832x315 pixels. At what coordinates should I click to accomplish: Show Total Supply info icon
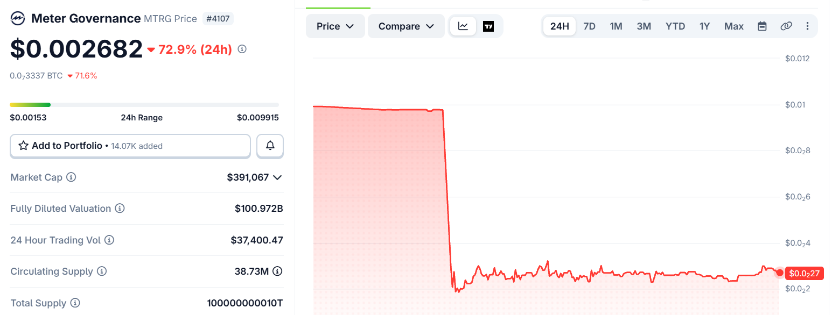[x=75, y=303]
